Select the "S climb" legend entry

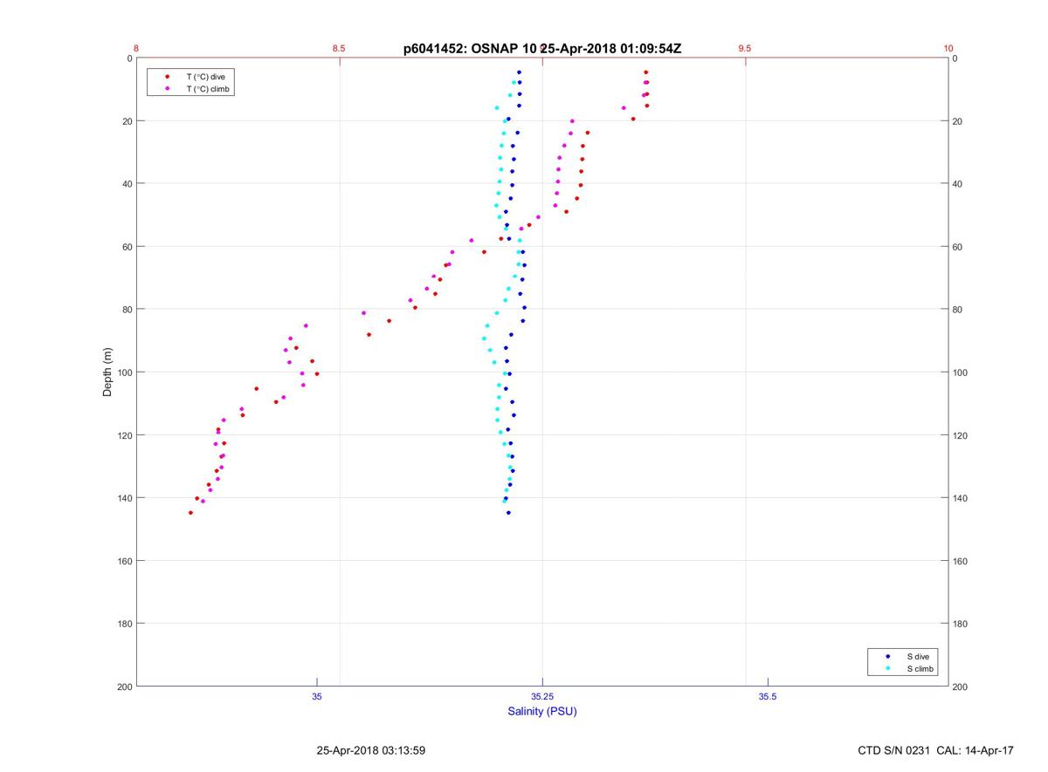[x=920, y=669]
